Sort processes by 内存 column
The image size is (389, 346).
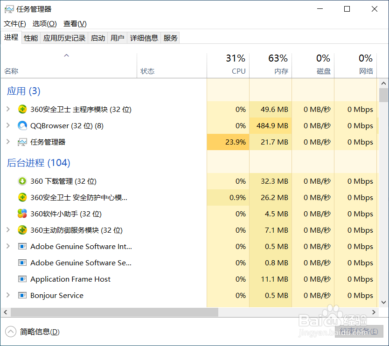tap(271, 65)
